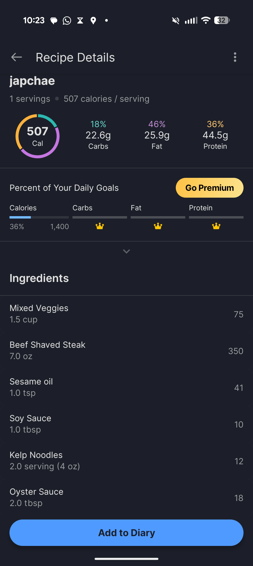The height and width of the screenshot is (566, 253).
Task: Open the three-dot overflow menu
Action: 235,57
